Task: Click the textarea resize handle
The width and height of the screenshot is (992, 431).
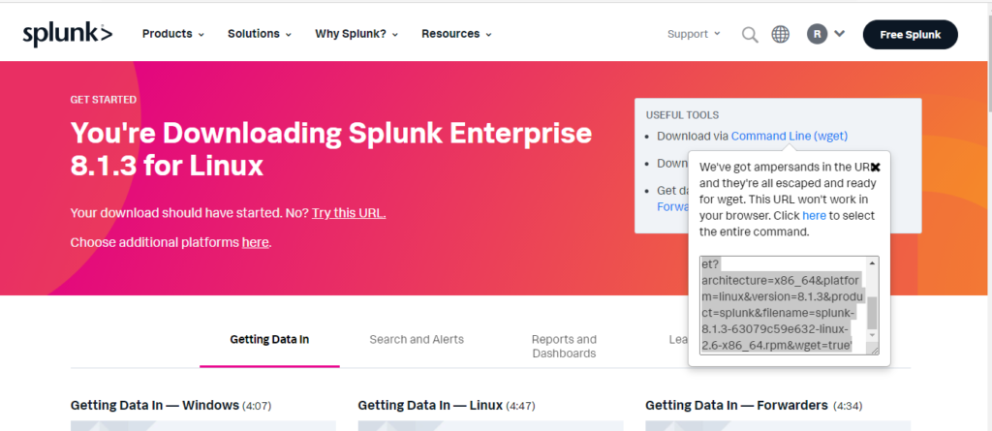Action: (874, 349)
